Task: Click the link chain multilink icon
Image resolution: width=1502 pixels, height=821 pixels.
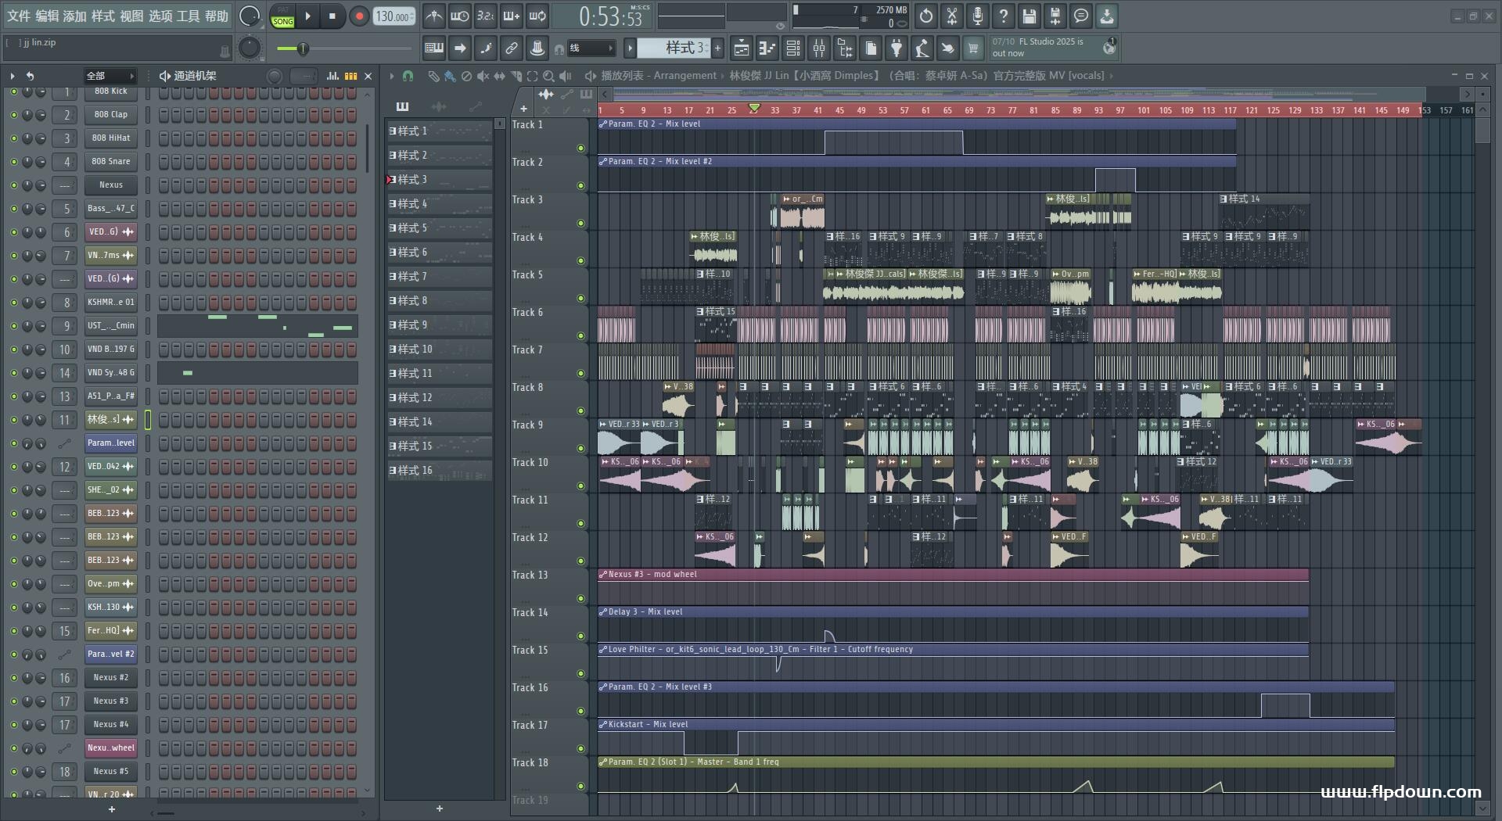Action: pyautogui.click(x=512, y=48)
